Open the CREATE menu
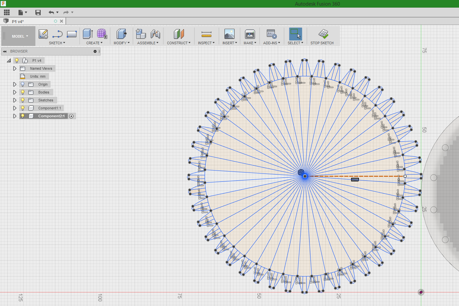Viewport: 459px width, 306px height. pyautogui.click(x=94, y=43)
